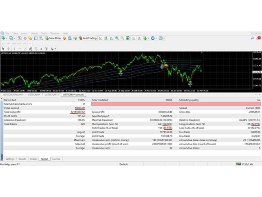Click the Profit factor value 161.44
This screenshot has height=197, width=262.
(x=81, y=116)
